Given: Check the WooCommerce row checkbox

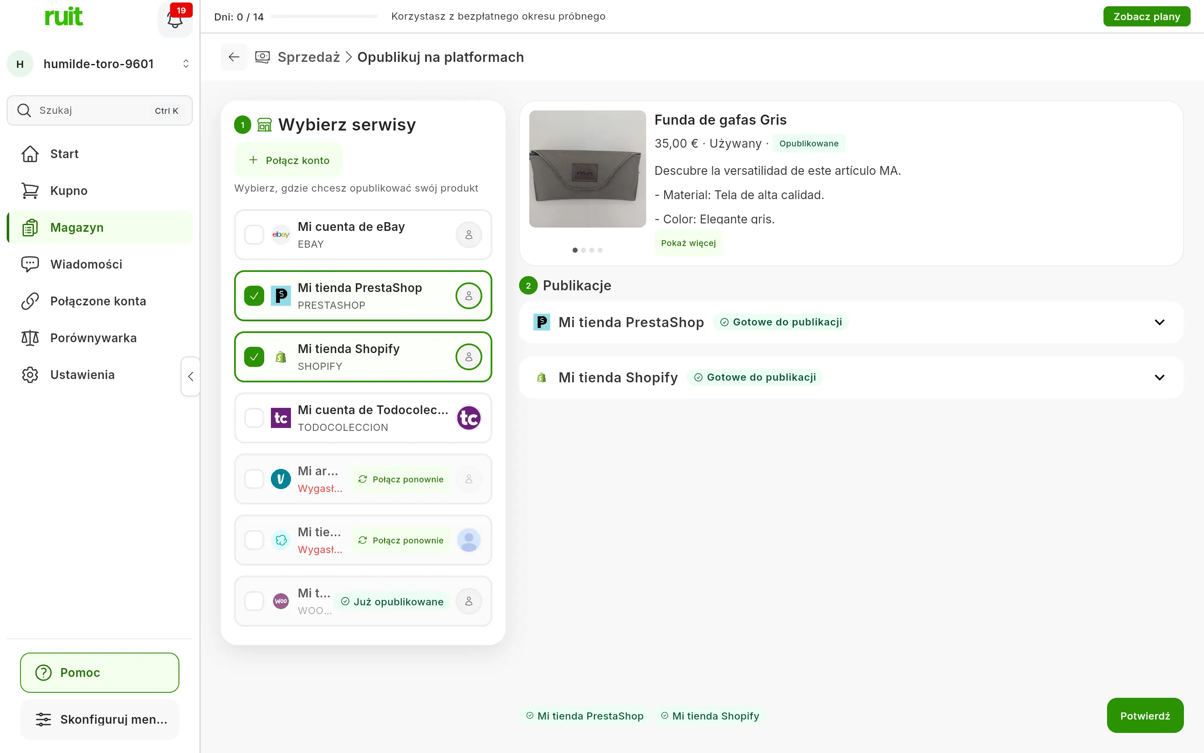Looking at the screenshot, I should click(x=254, y=601).
